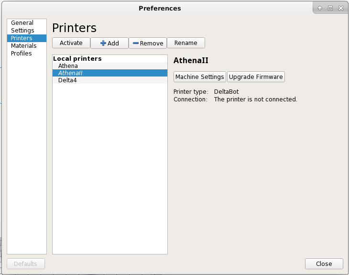
Task: Open Machine Settings for AthenaII
Action: click(199, 77)
